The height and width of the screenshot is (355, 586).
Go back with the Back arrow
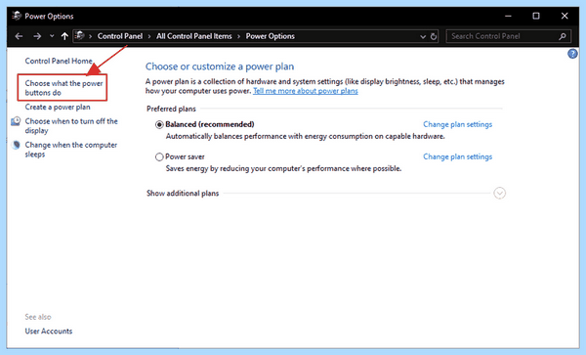(19, 36)
